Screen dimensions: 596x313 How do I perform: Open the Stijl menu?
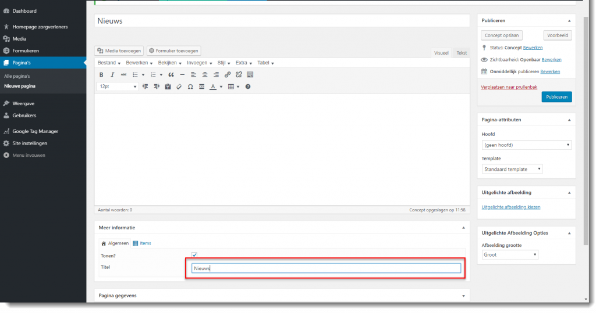[x=224, y=63]
